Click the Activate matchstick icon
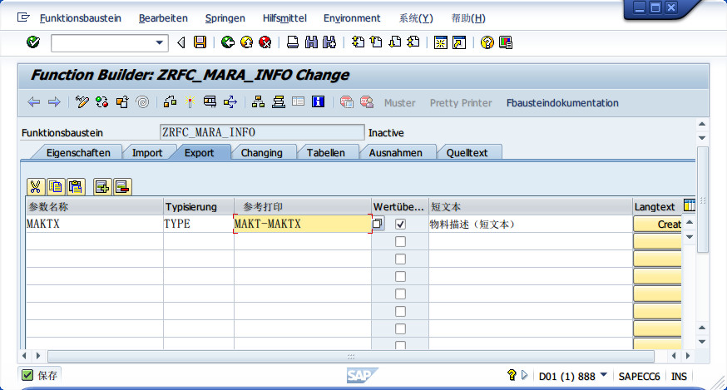 click(190, 102)
